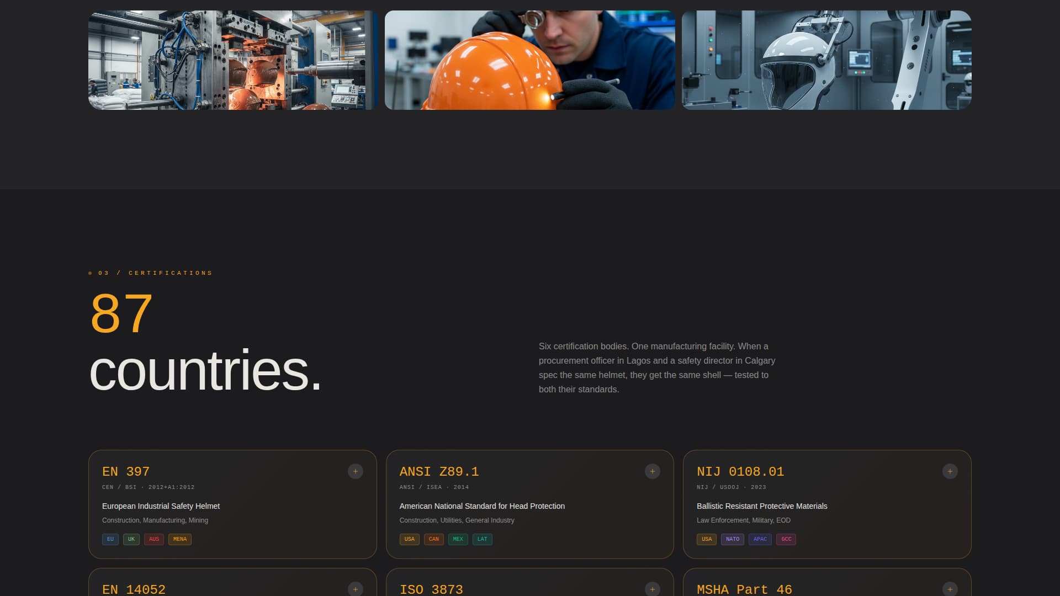Open the injection molding machinery photo
This screenshot has width=1060, height=596.
tap(232, 59)
